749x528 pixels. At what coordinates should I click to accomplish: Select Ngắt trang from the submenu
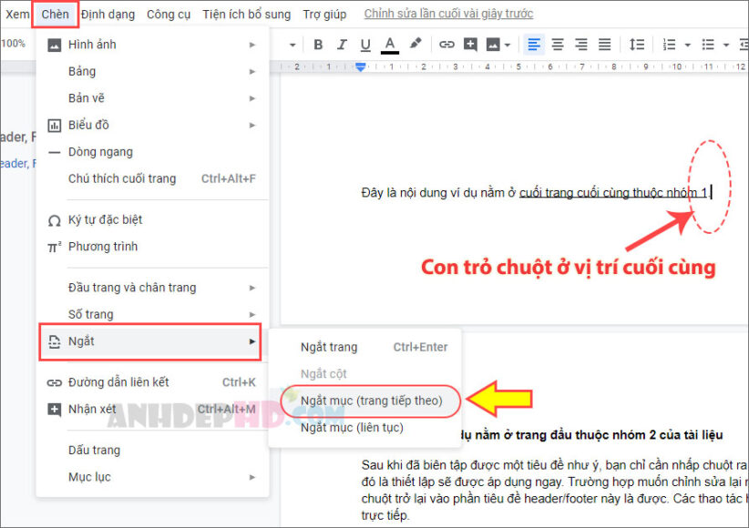[x=329, y=347]
